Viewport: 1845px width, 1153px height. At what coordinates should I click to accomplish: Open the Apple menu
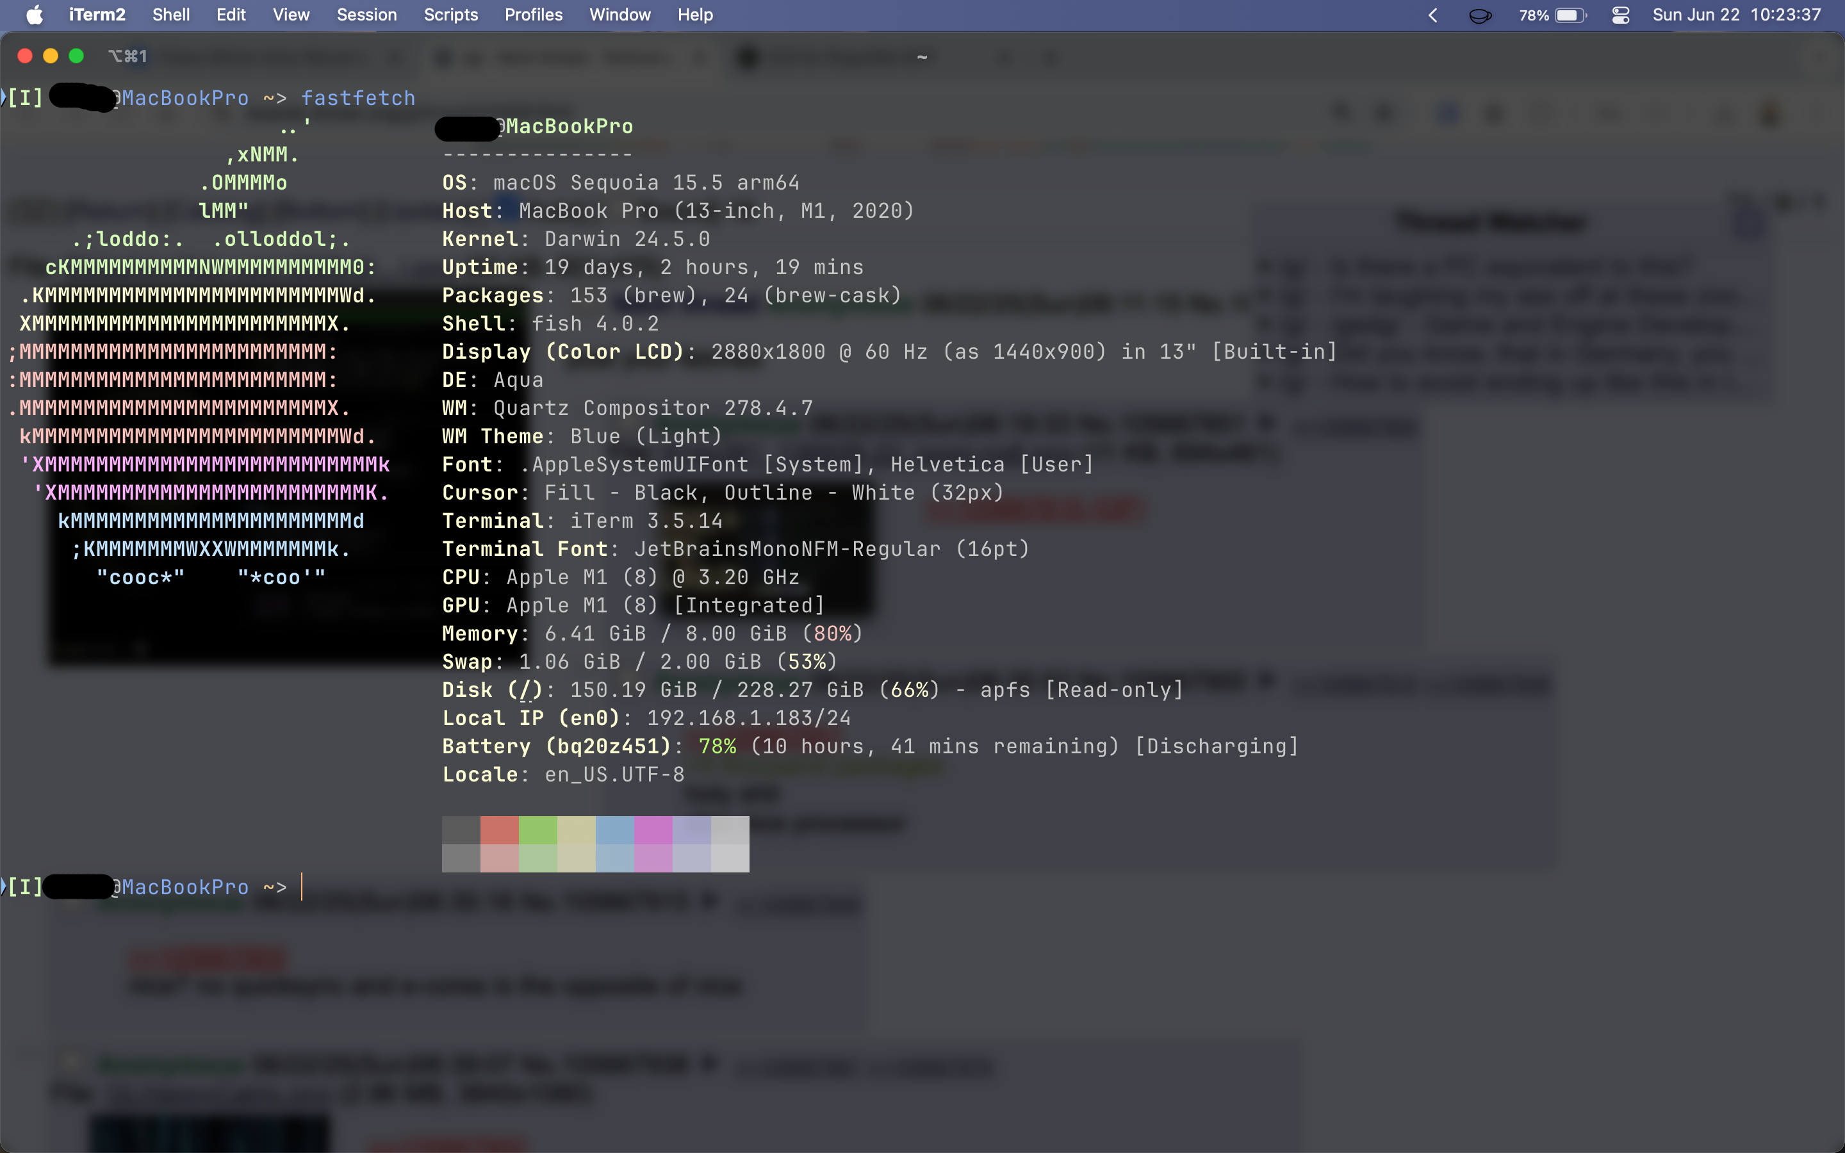point(35,15)
